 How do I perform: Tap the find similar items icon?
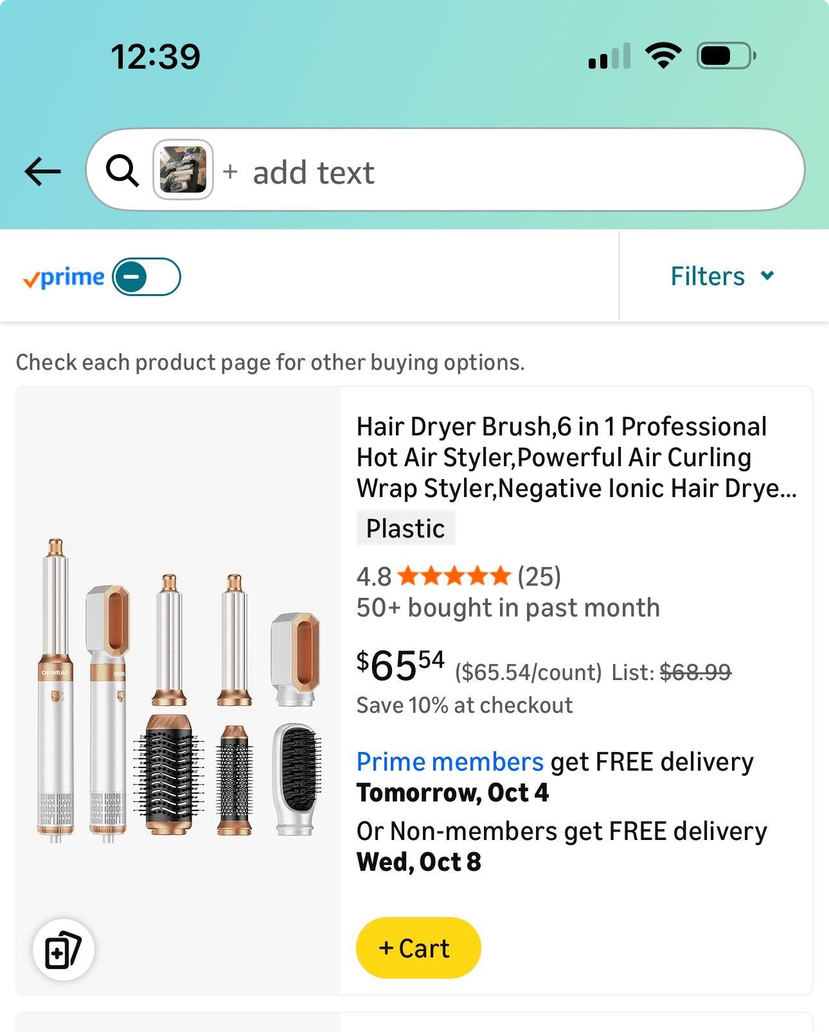tap(64, 950)
